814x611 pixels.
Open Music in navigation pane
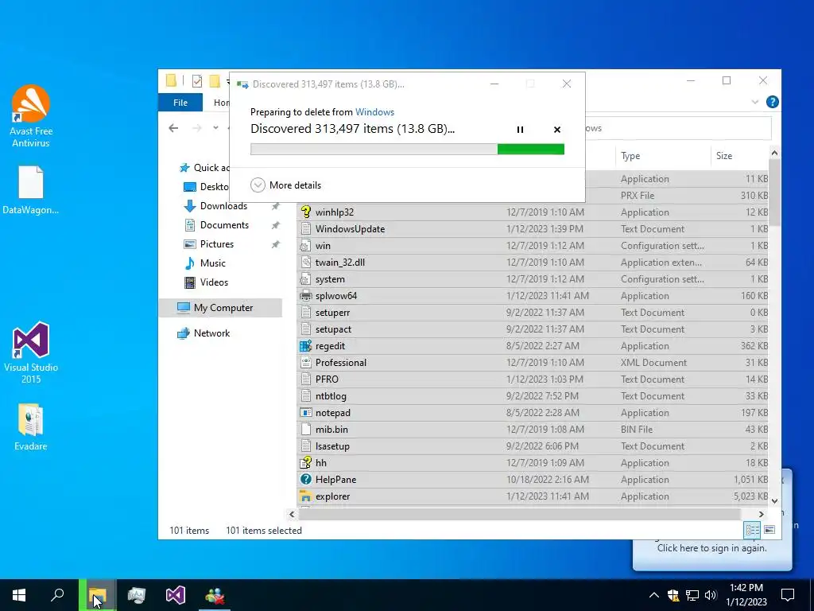212,263
